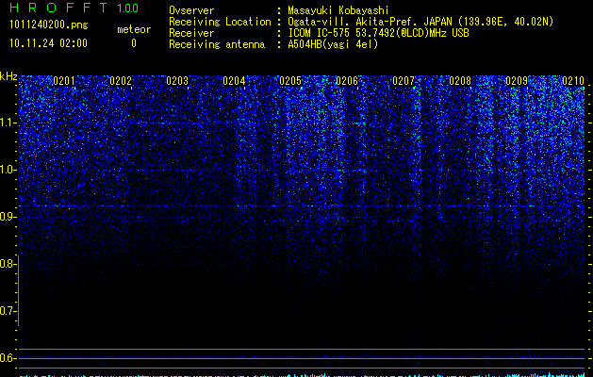Click the 1.1 frequency axis label
This screenshot has width=593, height=377.
point(7,123)
